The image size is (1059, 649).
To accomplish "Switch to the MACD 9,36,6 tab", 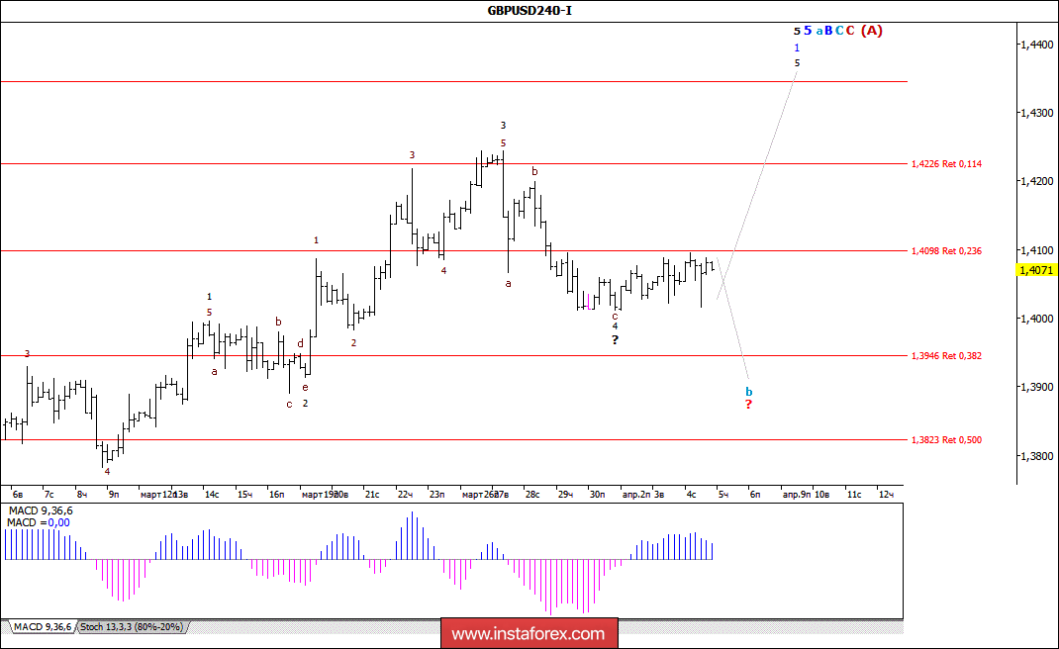I will click(x=42, y=627).
